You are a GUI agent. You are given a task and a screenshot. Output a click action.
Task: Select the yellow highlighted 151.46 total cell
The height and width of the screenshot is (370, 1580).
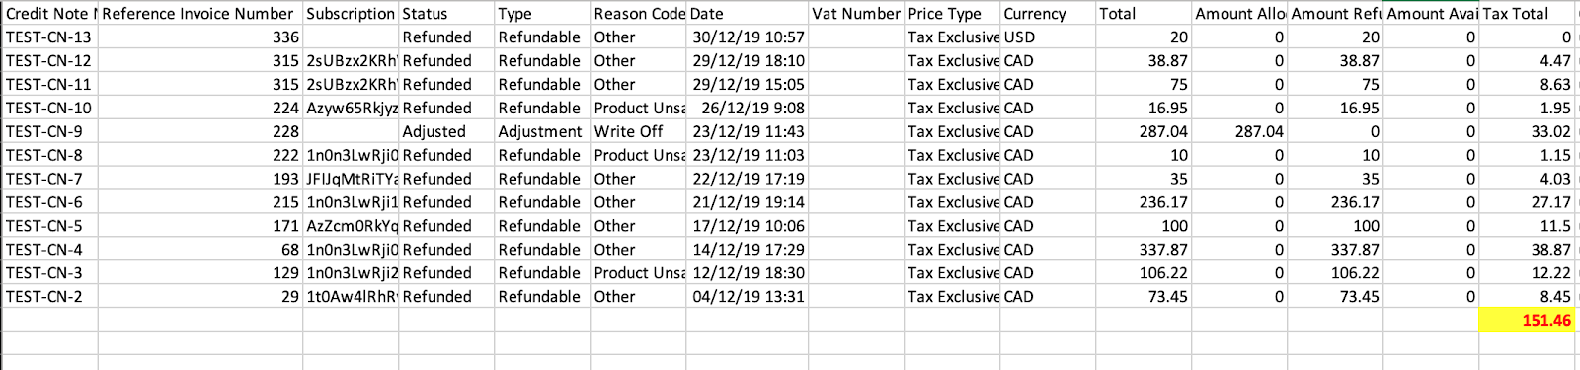tap(1528, 320)
